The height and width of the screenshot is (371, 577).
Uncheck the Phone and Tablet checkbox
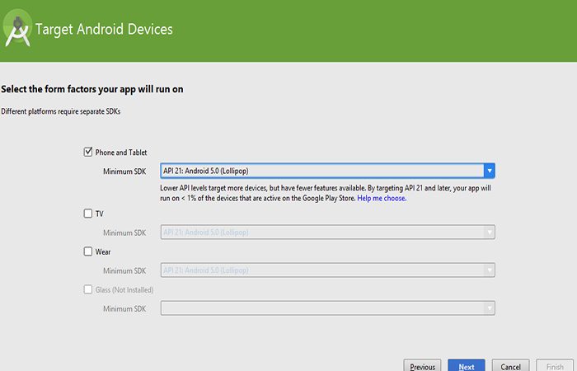click(88, 152)
